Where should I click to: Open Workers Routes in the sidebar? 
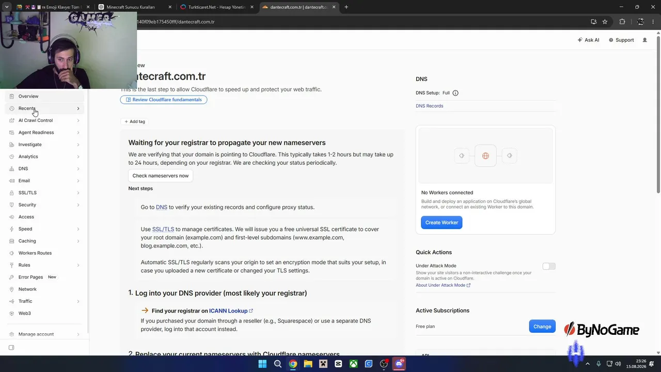tap(44, 253)
